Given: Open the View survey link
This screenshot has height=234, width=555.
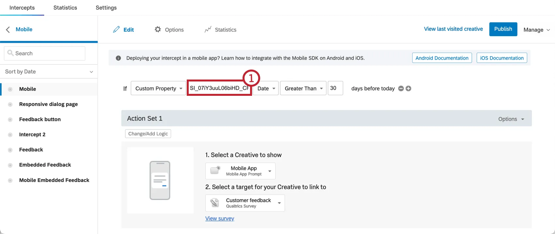Looking at the screenshot, I should coord(219,218).
